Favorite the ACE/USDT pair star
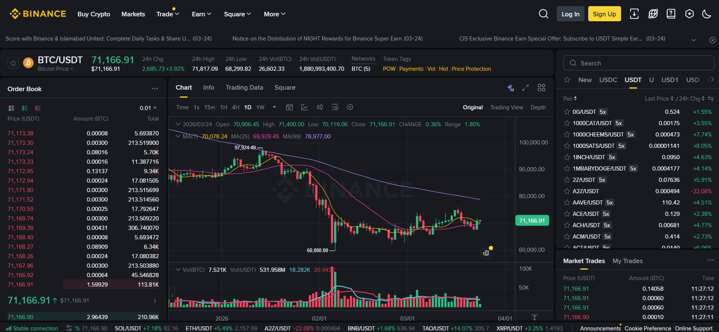Viewport: 719px width, 332px height. click(x=567, y=214)
